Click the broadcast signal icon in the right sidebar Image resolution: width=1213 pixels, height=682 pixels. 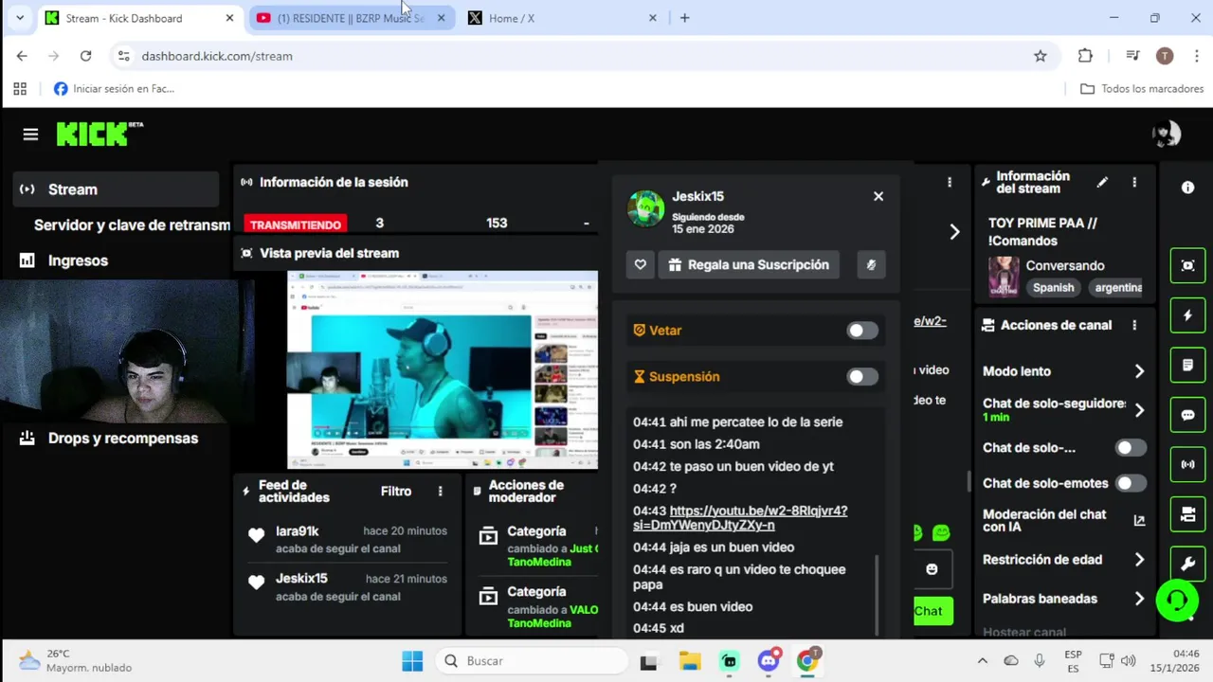coord(1187,465)
